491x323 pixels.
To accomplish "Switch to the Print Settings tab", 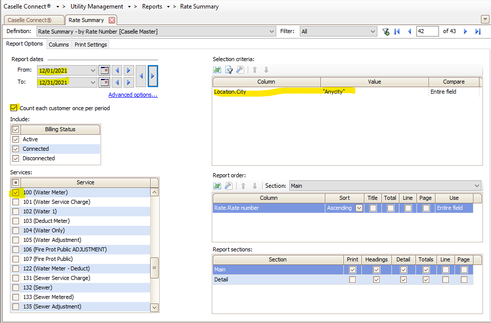I will pos(91,45).
